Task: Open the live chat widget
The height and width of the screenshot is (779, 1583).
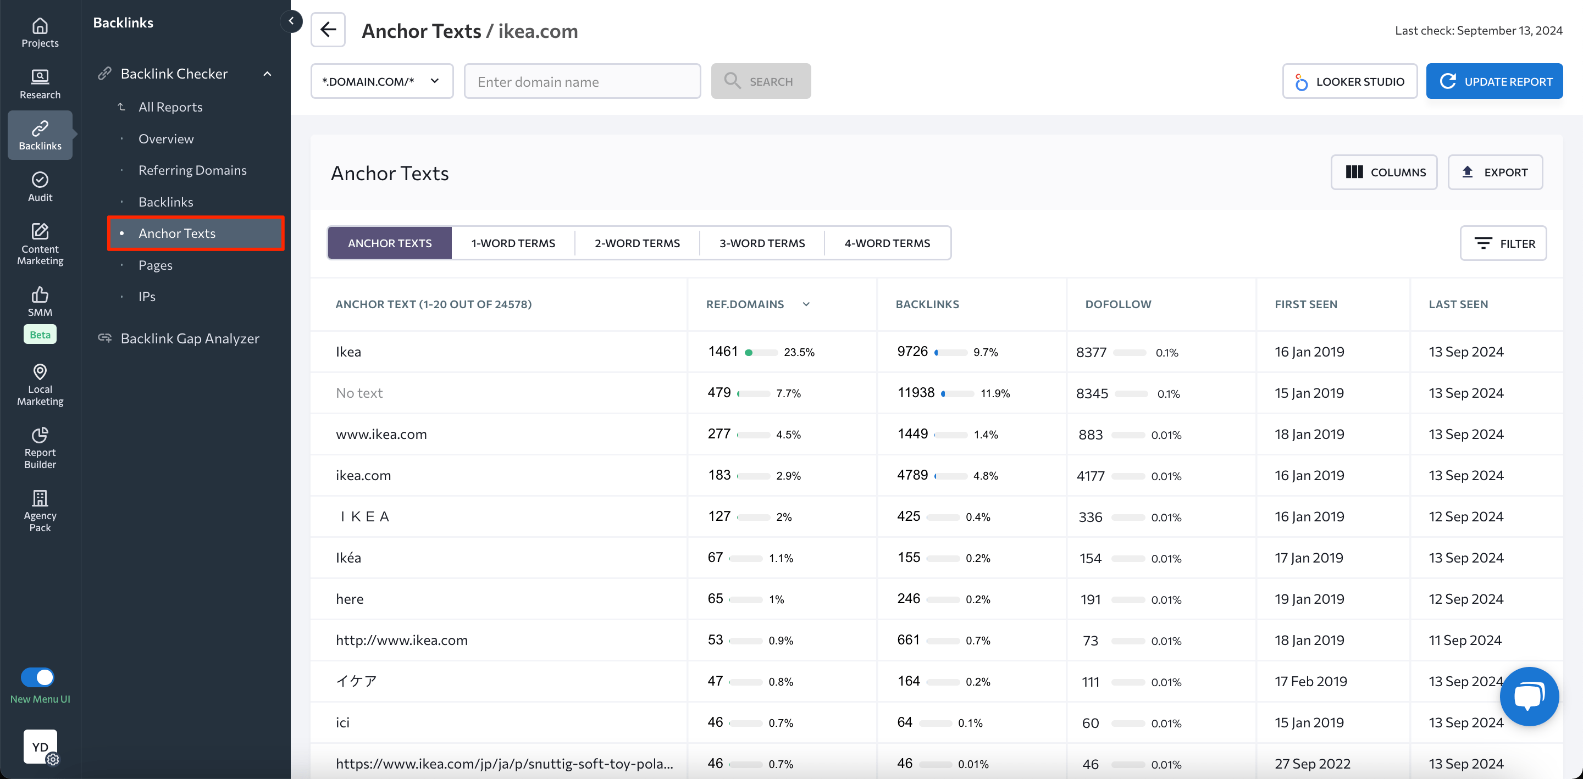Action: pyautogui.click(x=1529, y=696)
